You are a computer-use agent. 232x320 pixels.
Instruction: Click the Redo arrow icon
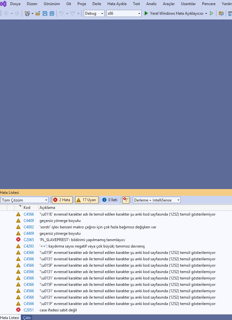73,13
